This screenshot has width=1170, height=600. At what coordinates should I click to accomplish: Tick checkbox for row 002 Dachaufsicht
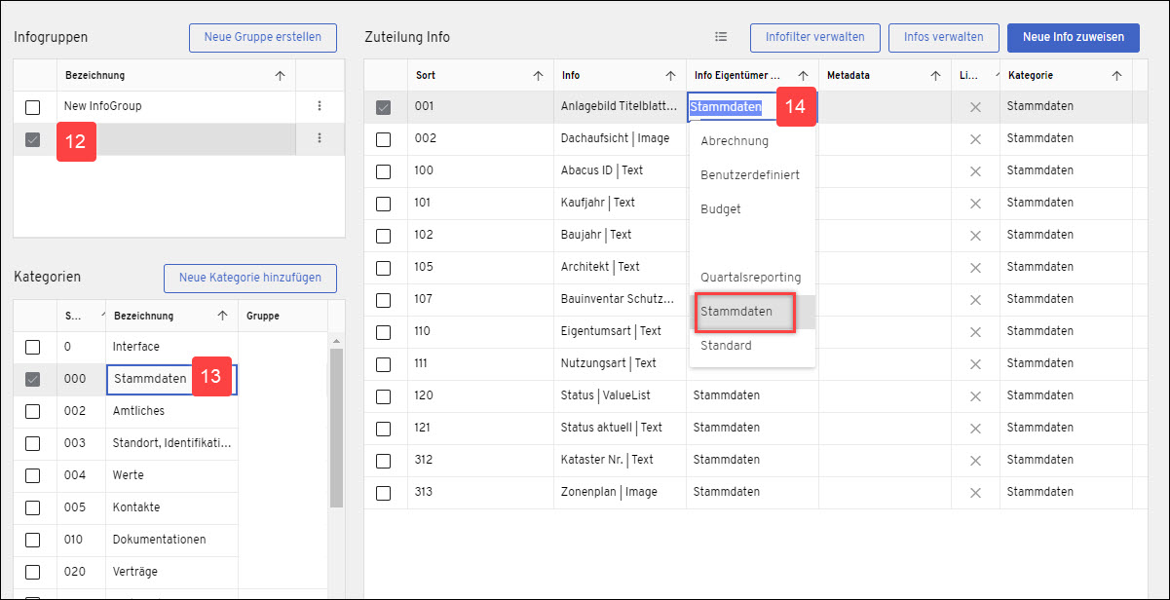pyautogui.click(x=384, y=139)
